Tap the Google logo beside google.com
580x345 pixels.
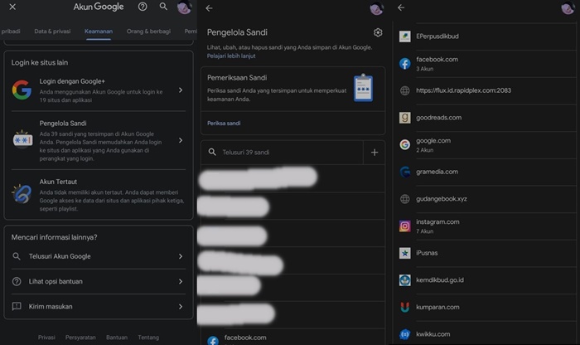404,145
